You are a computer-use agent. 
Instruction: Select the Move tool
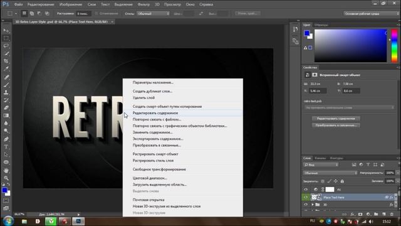point(6,31)
